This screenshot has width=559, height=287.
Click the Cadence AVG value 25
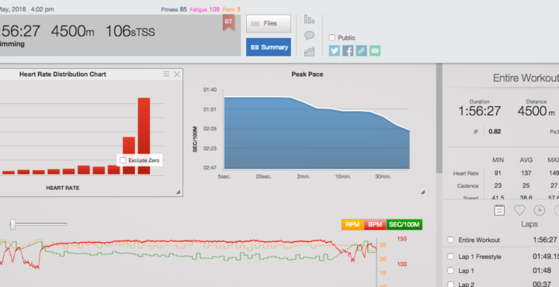pos(526,185)
